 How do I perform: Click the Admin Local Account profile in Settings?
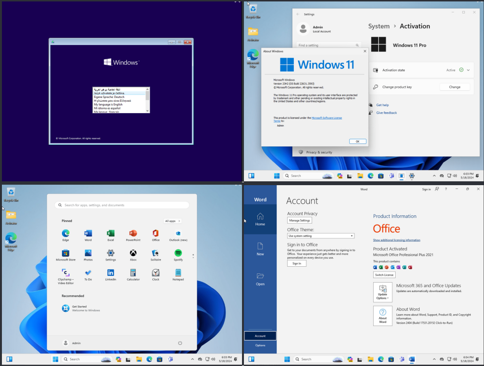314,29
